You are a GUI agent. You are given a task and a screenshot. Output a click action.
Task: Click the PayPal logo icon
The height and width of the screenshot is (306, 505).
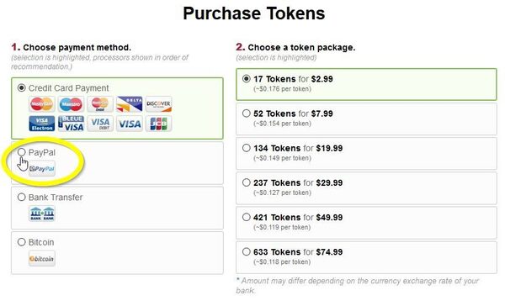coord(42,169)
